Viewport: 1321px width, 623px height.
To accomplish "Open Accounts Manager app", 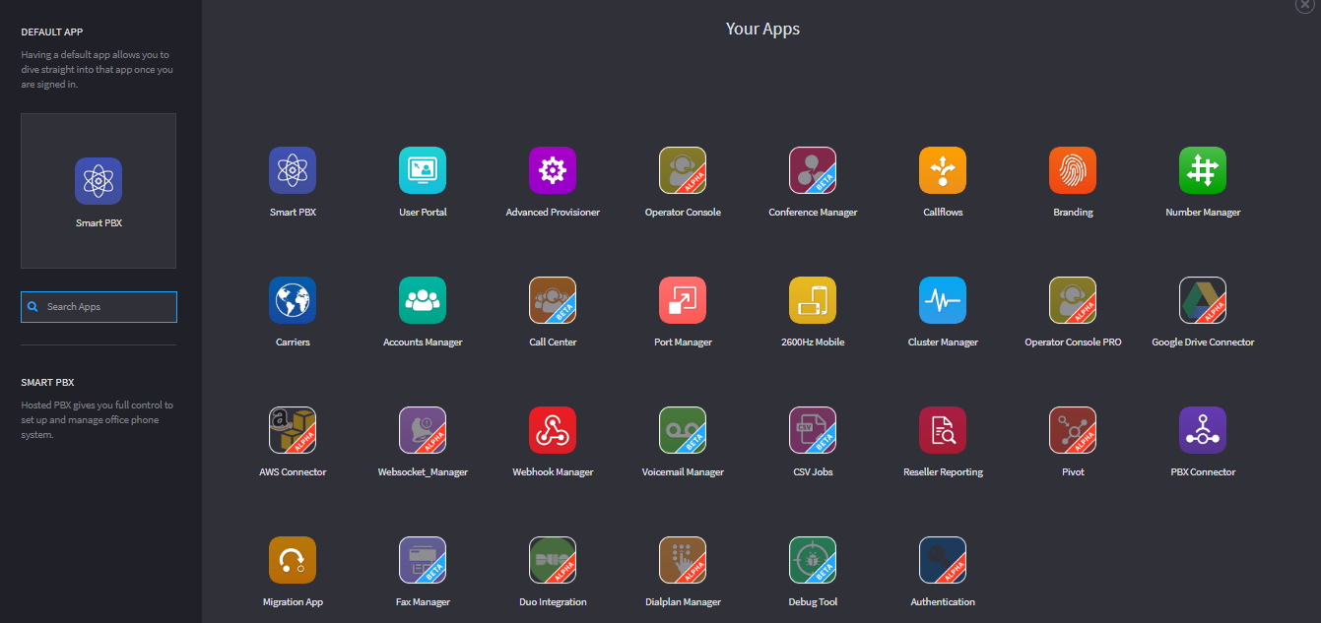I will [423, 300].
